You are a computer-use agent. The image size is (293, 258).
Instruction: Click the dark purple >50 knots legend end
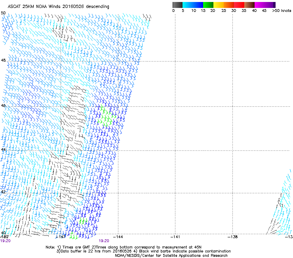click(274, 5)
